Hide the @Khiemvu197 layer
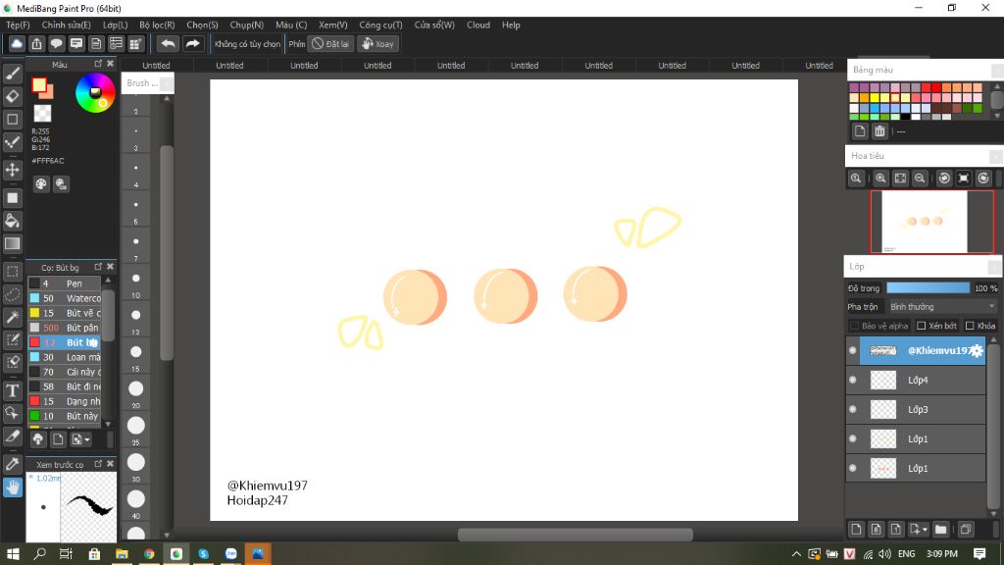1004x565 pixels. click(852, 350)
